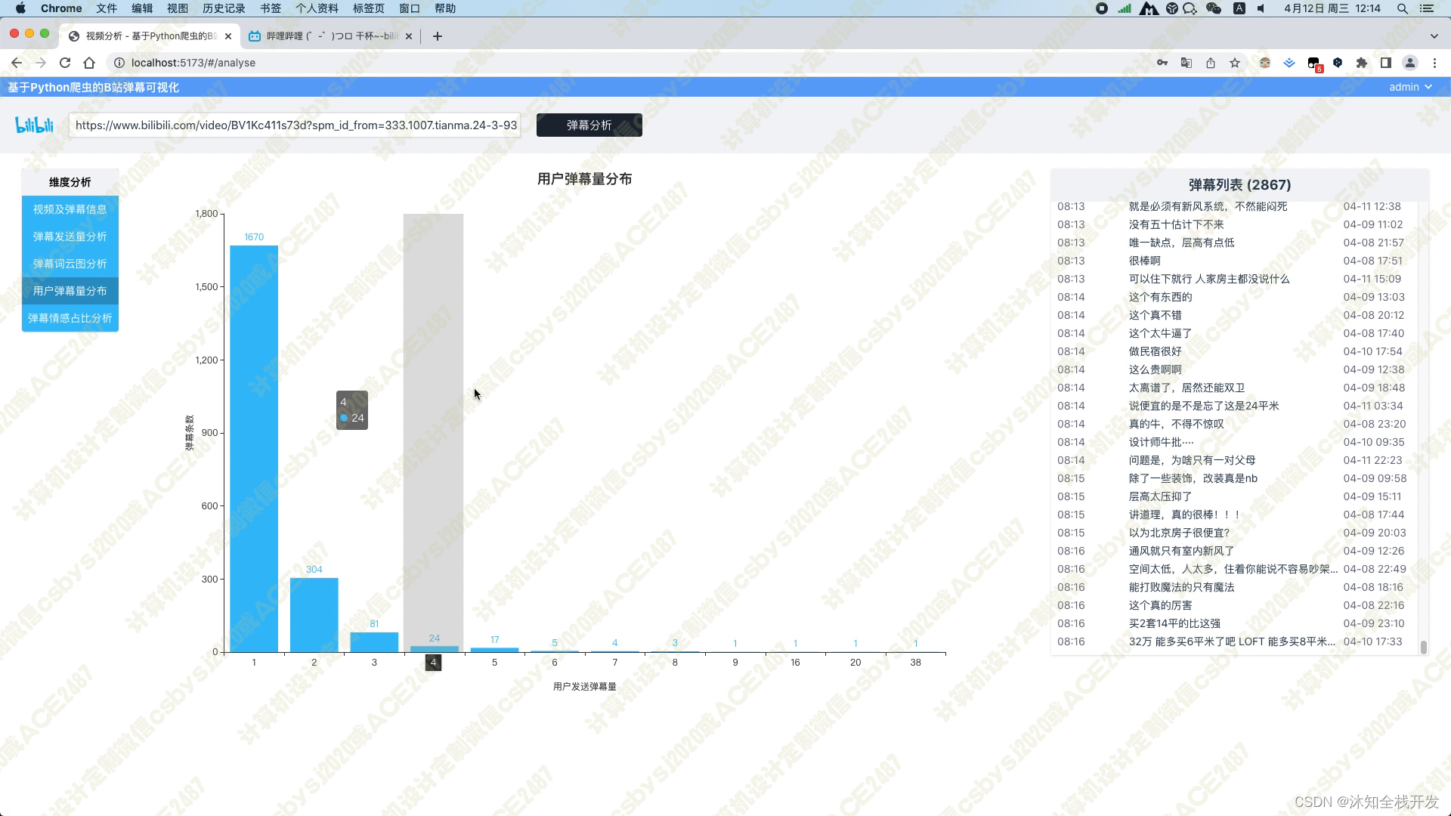
Task: Select 弹幕情感占比分析 in sidebar
Action: (70, 318)
